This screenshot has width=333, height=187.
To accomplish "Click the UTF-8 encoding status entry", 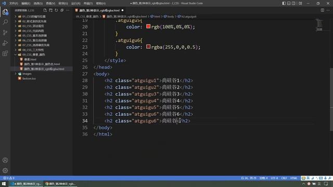I will [x=274, y=178].
